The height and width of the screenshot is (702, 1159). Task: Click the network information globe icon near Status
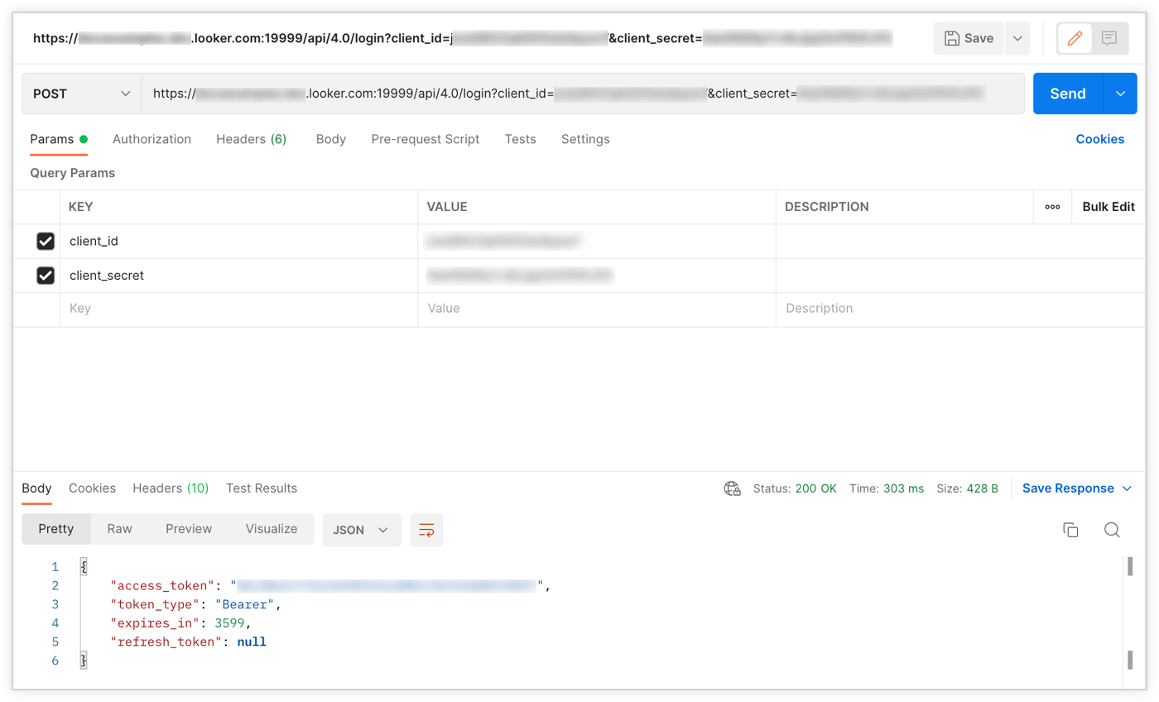[x=732, y=488]
